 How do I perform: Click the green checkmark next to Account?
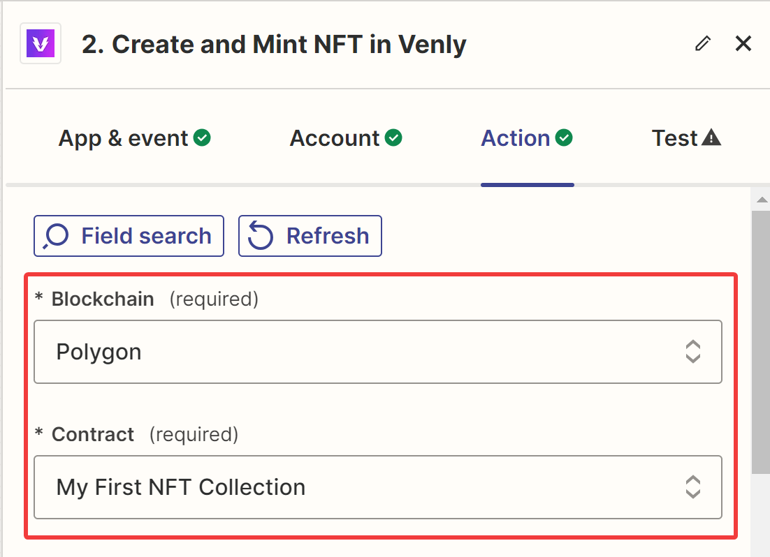pyautogui.click(x=393, y=138)
